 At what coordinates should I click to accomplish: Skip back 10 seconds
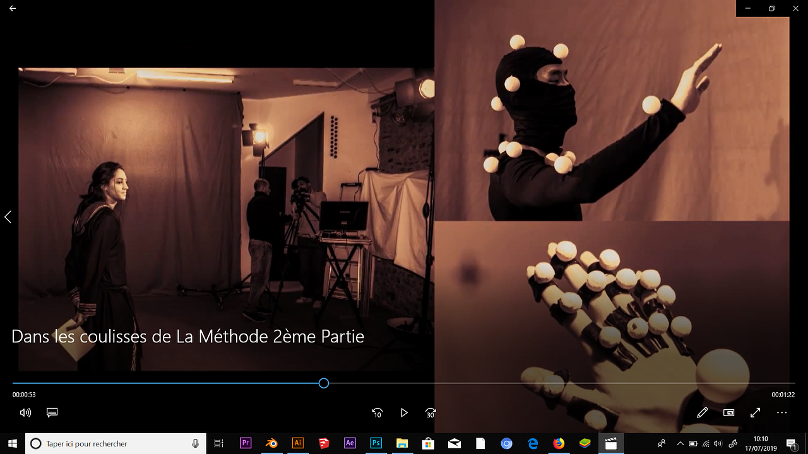377,412
